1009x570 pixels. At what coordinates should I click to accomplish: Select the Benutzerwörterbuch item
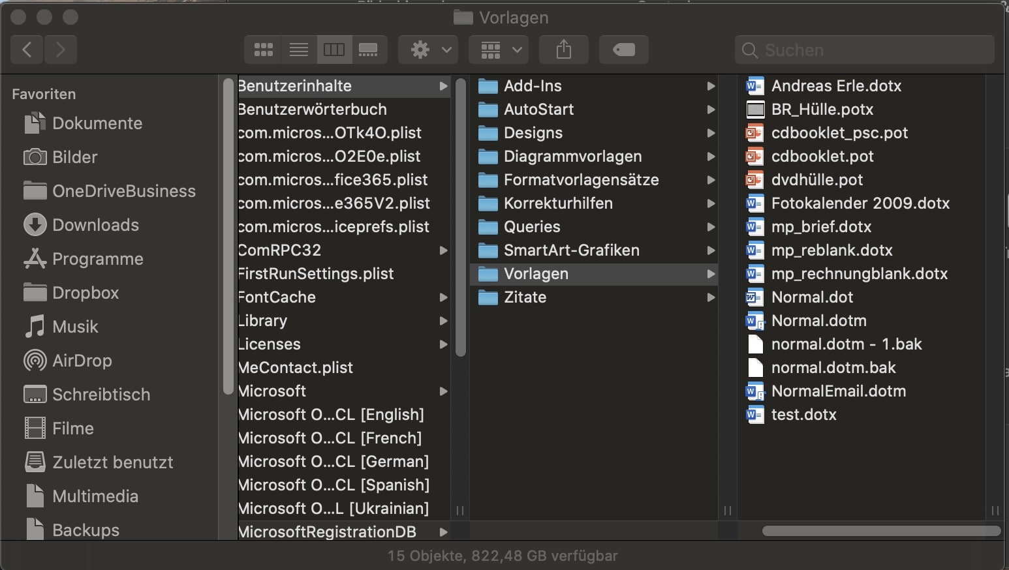(313, 110)
